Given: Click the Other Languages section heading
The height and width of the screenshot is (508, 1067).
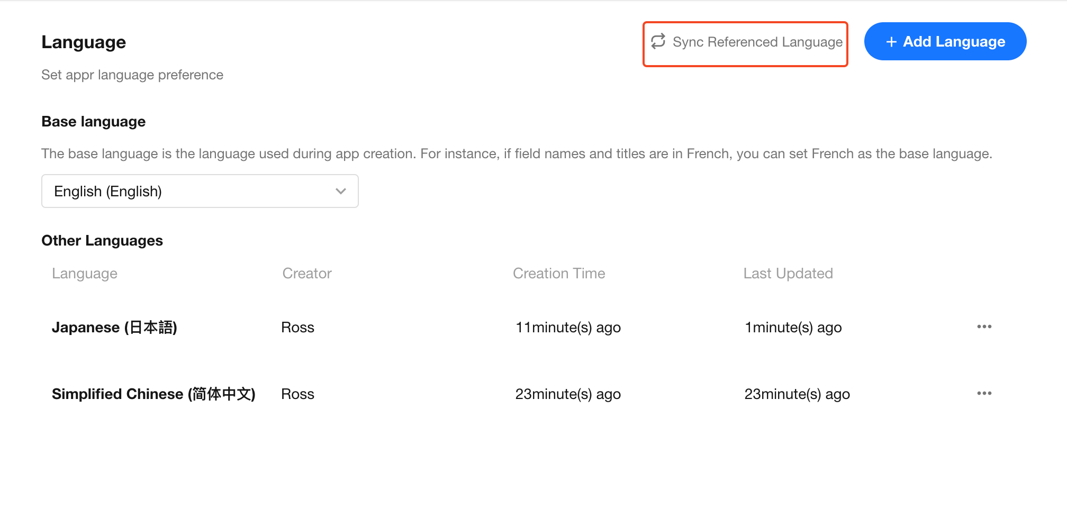Looking at the screenshot, I should click(102, 241).
